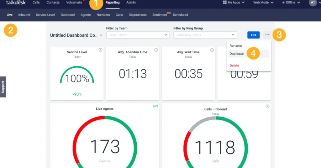
Task: Click the Calls - Inbound clock icon
Action: tap(267, 106)
